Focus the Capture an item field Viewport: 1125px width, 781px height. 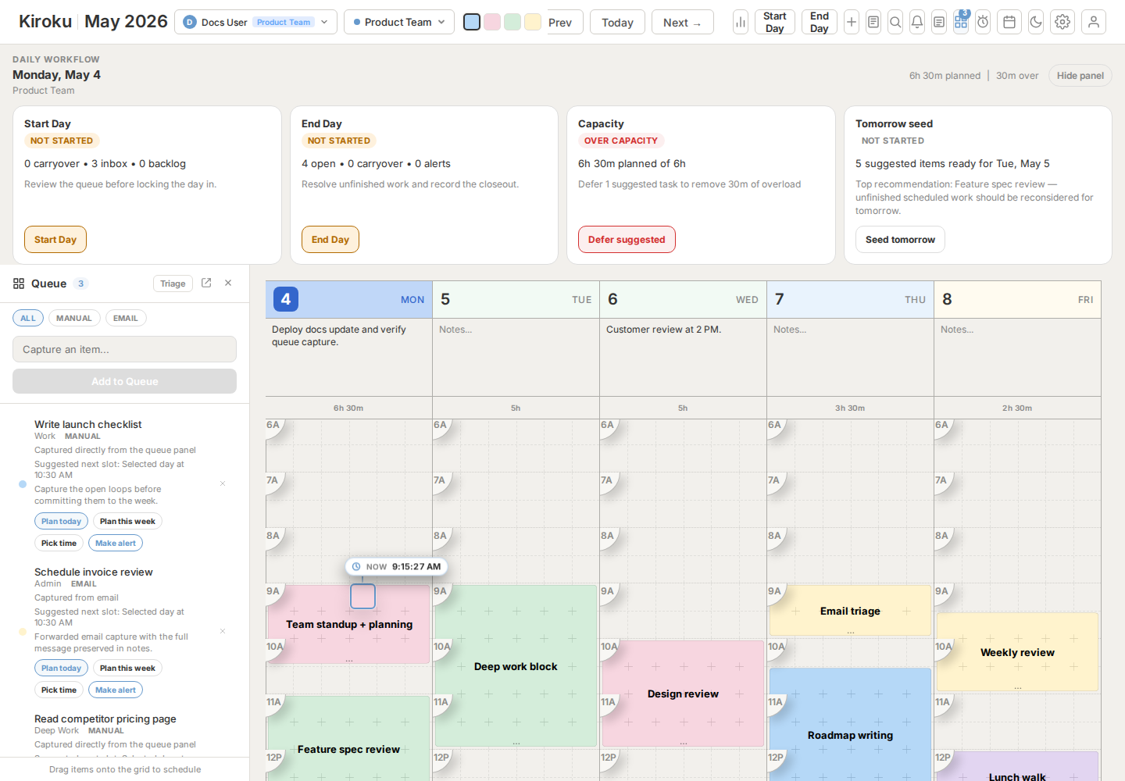124,349
